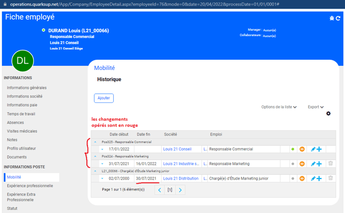Sort by Date fin column header
This screenshot has height=213, width=345.
tap(144, 134)
